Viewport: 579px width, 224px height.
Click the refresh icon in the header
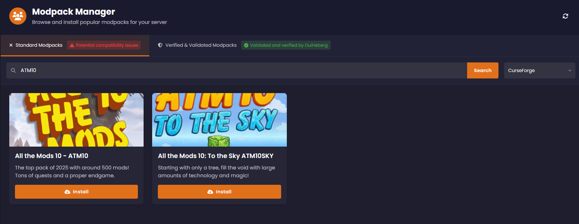[x=565, y=16]
